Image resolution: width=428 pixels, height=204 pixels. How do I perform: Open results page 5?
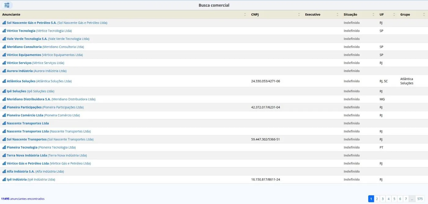point(394,199)
